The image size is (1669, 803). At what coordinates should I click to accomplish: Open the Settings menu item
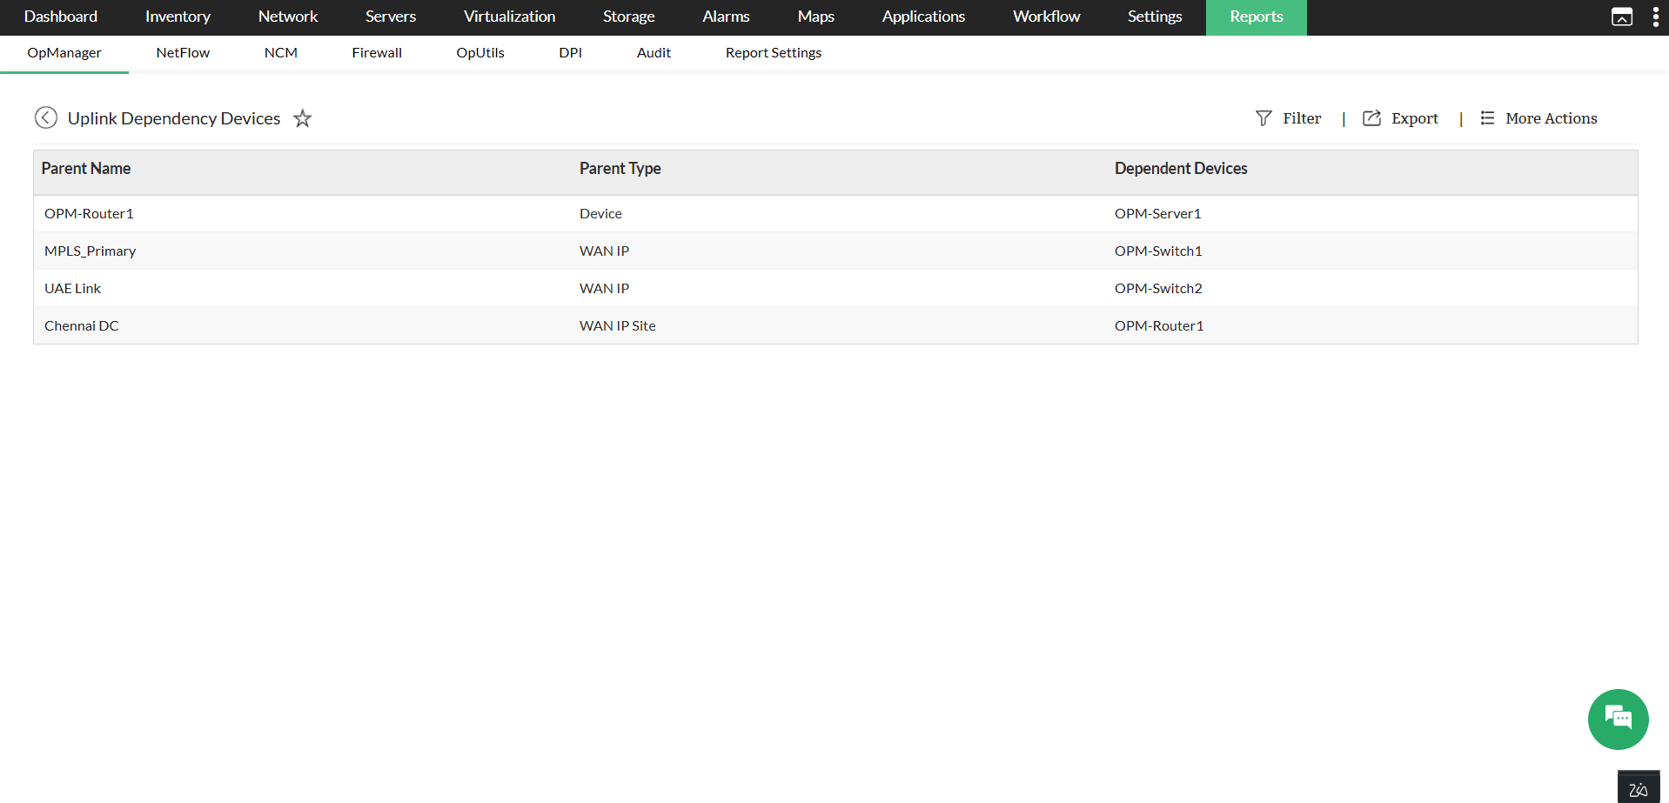1154,17
